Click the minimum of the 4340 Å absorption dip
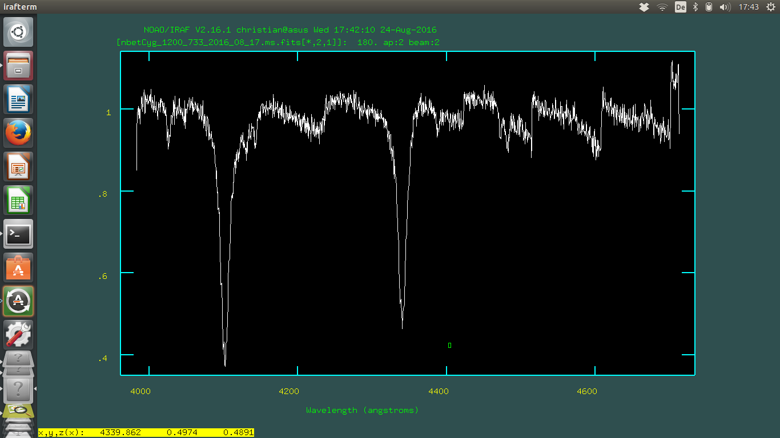The image size is (780, 438). [x=403, y=327]
